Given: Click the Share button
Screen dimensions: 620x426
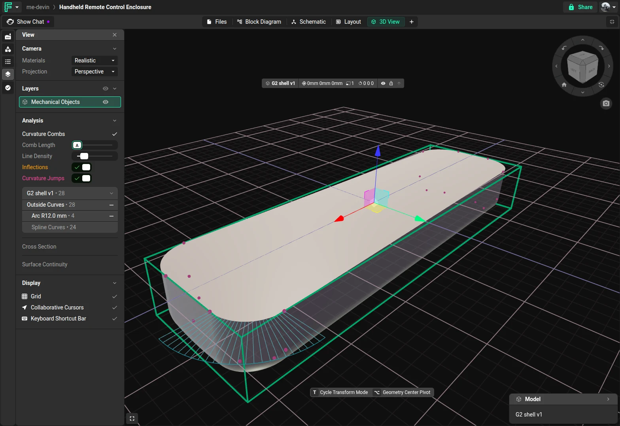Looking at the screenshot, I should (x=580, y=7).
